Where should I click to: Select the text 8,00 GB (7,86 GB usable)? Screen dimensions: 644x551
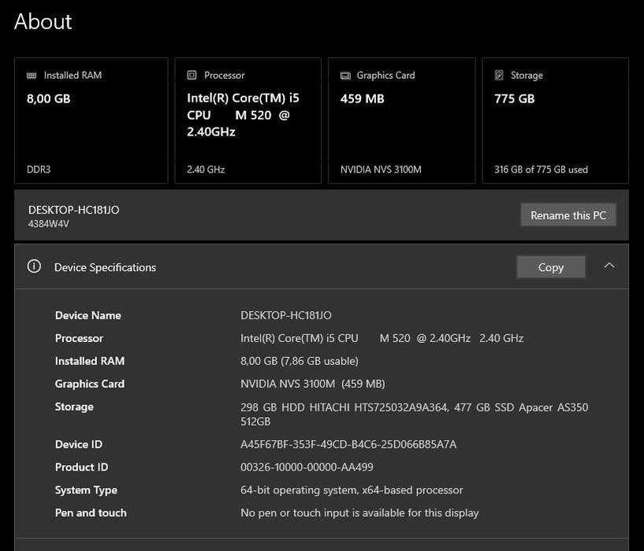coord(300,361)
